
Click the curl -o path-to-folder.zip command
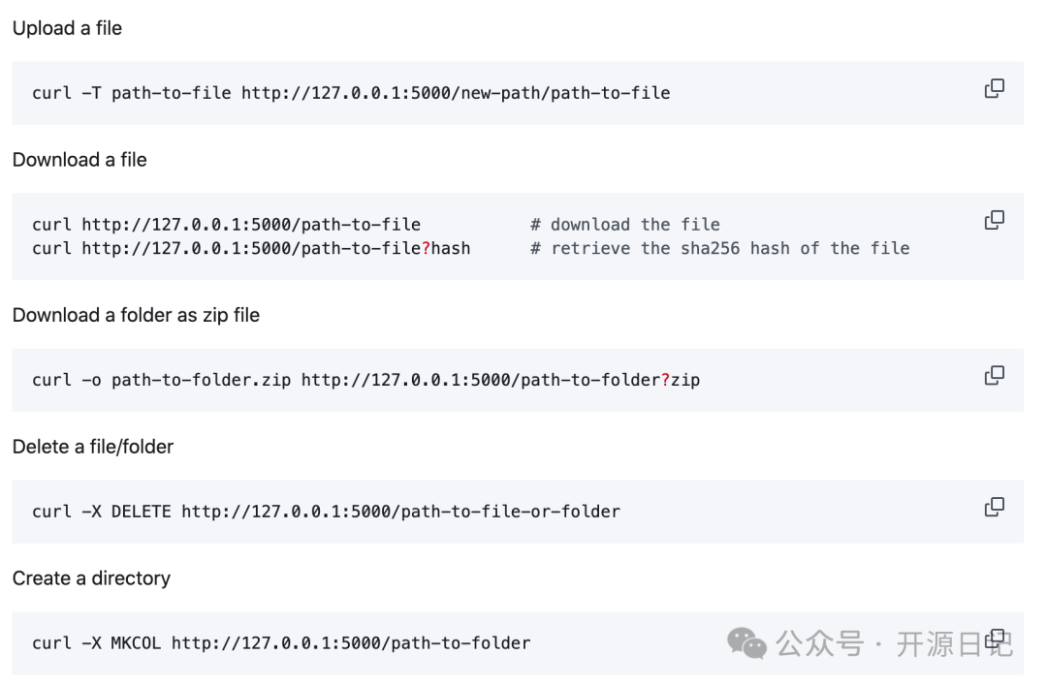coord(365,380)
